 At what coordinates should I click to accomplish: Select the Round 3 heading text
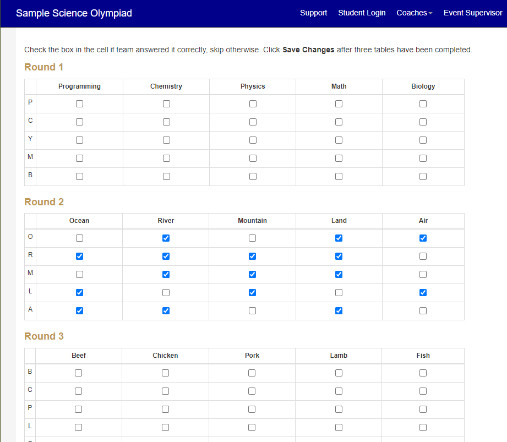(44, 336)
